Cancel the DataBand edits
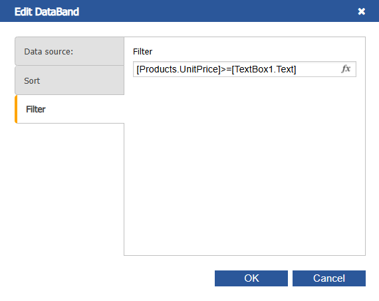This screenshot has width=379, height=301. pos(329,278)
